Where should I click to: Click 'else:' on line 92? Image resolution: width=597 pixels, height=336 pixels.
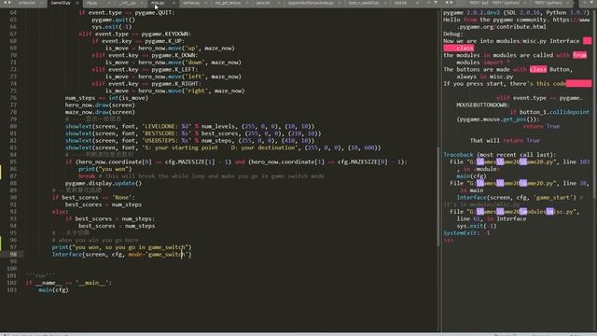(60, 212)
